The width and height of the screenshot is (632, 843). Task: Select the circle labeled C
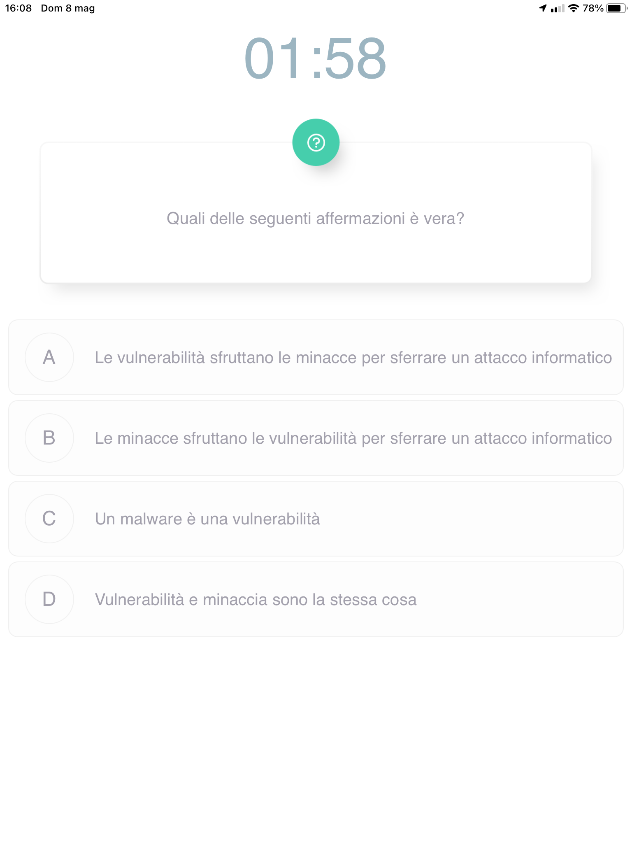point(49,519)
